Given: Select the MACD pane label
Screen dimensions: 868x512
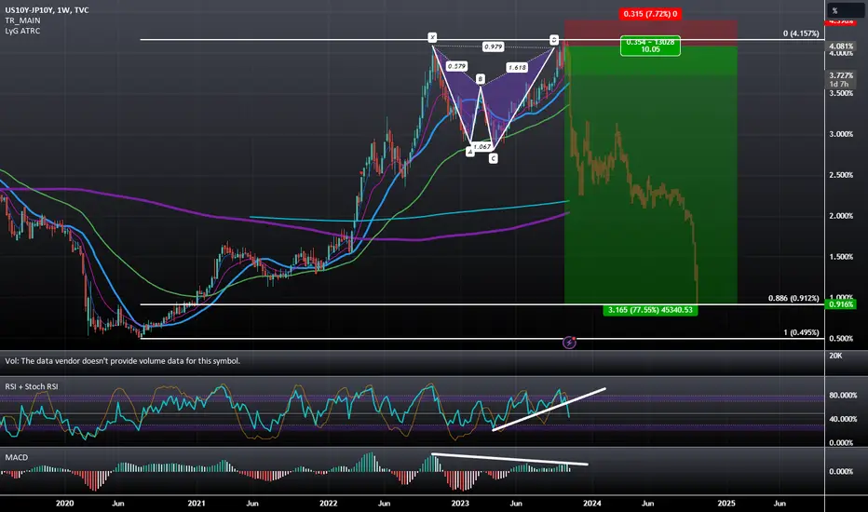Looking at the screenshot, I should tap(16, 458).
